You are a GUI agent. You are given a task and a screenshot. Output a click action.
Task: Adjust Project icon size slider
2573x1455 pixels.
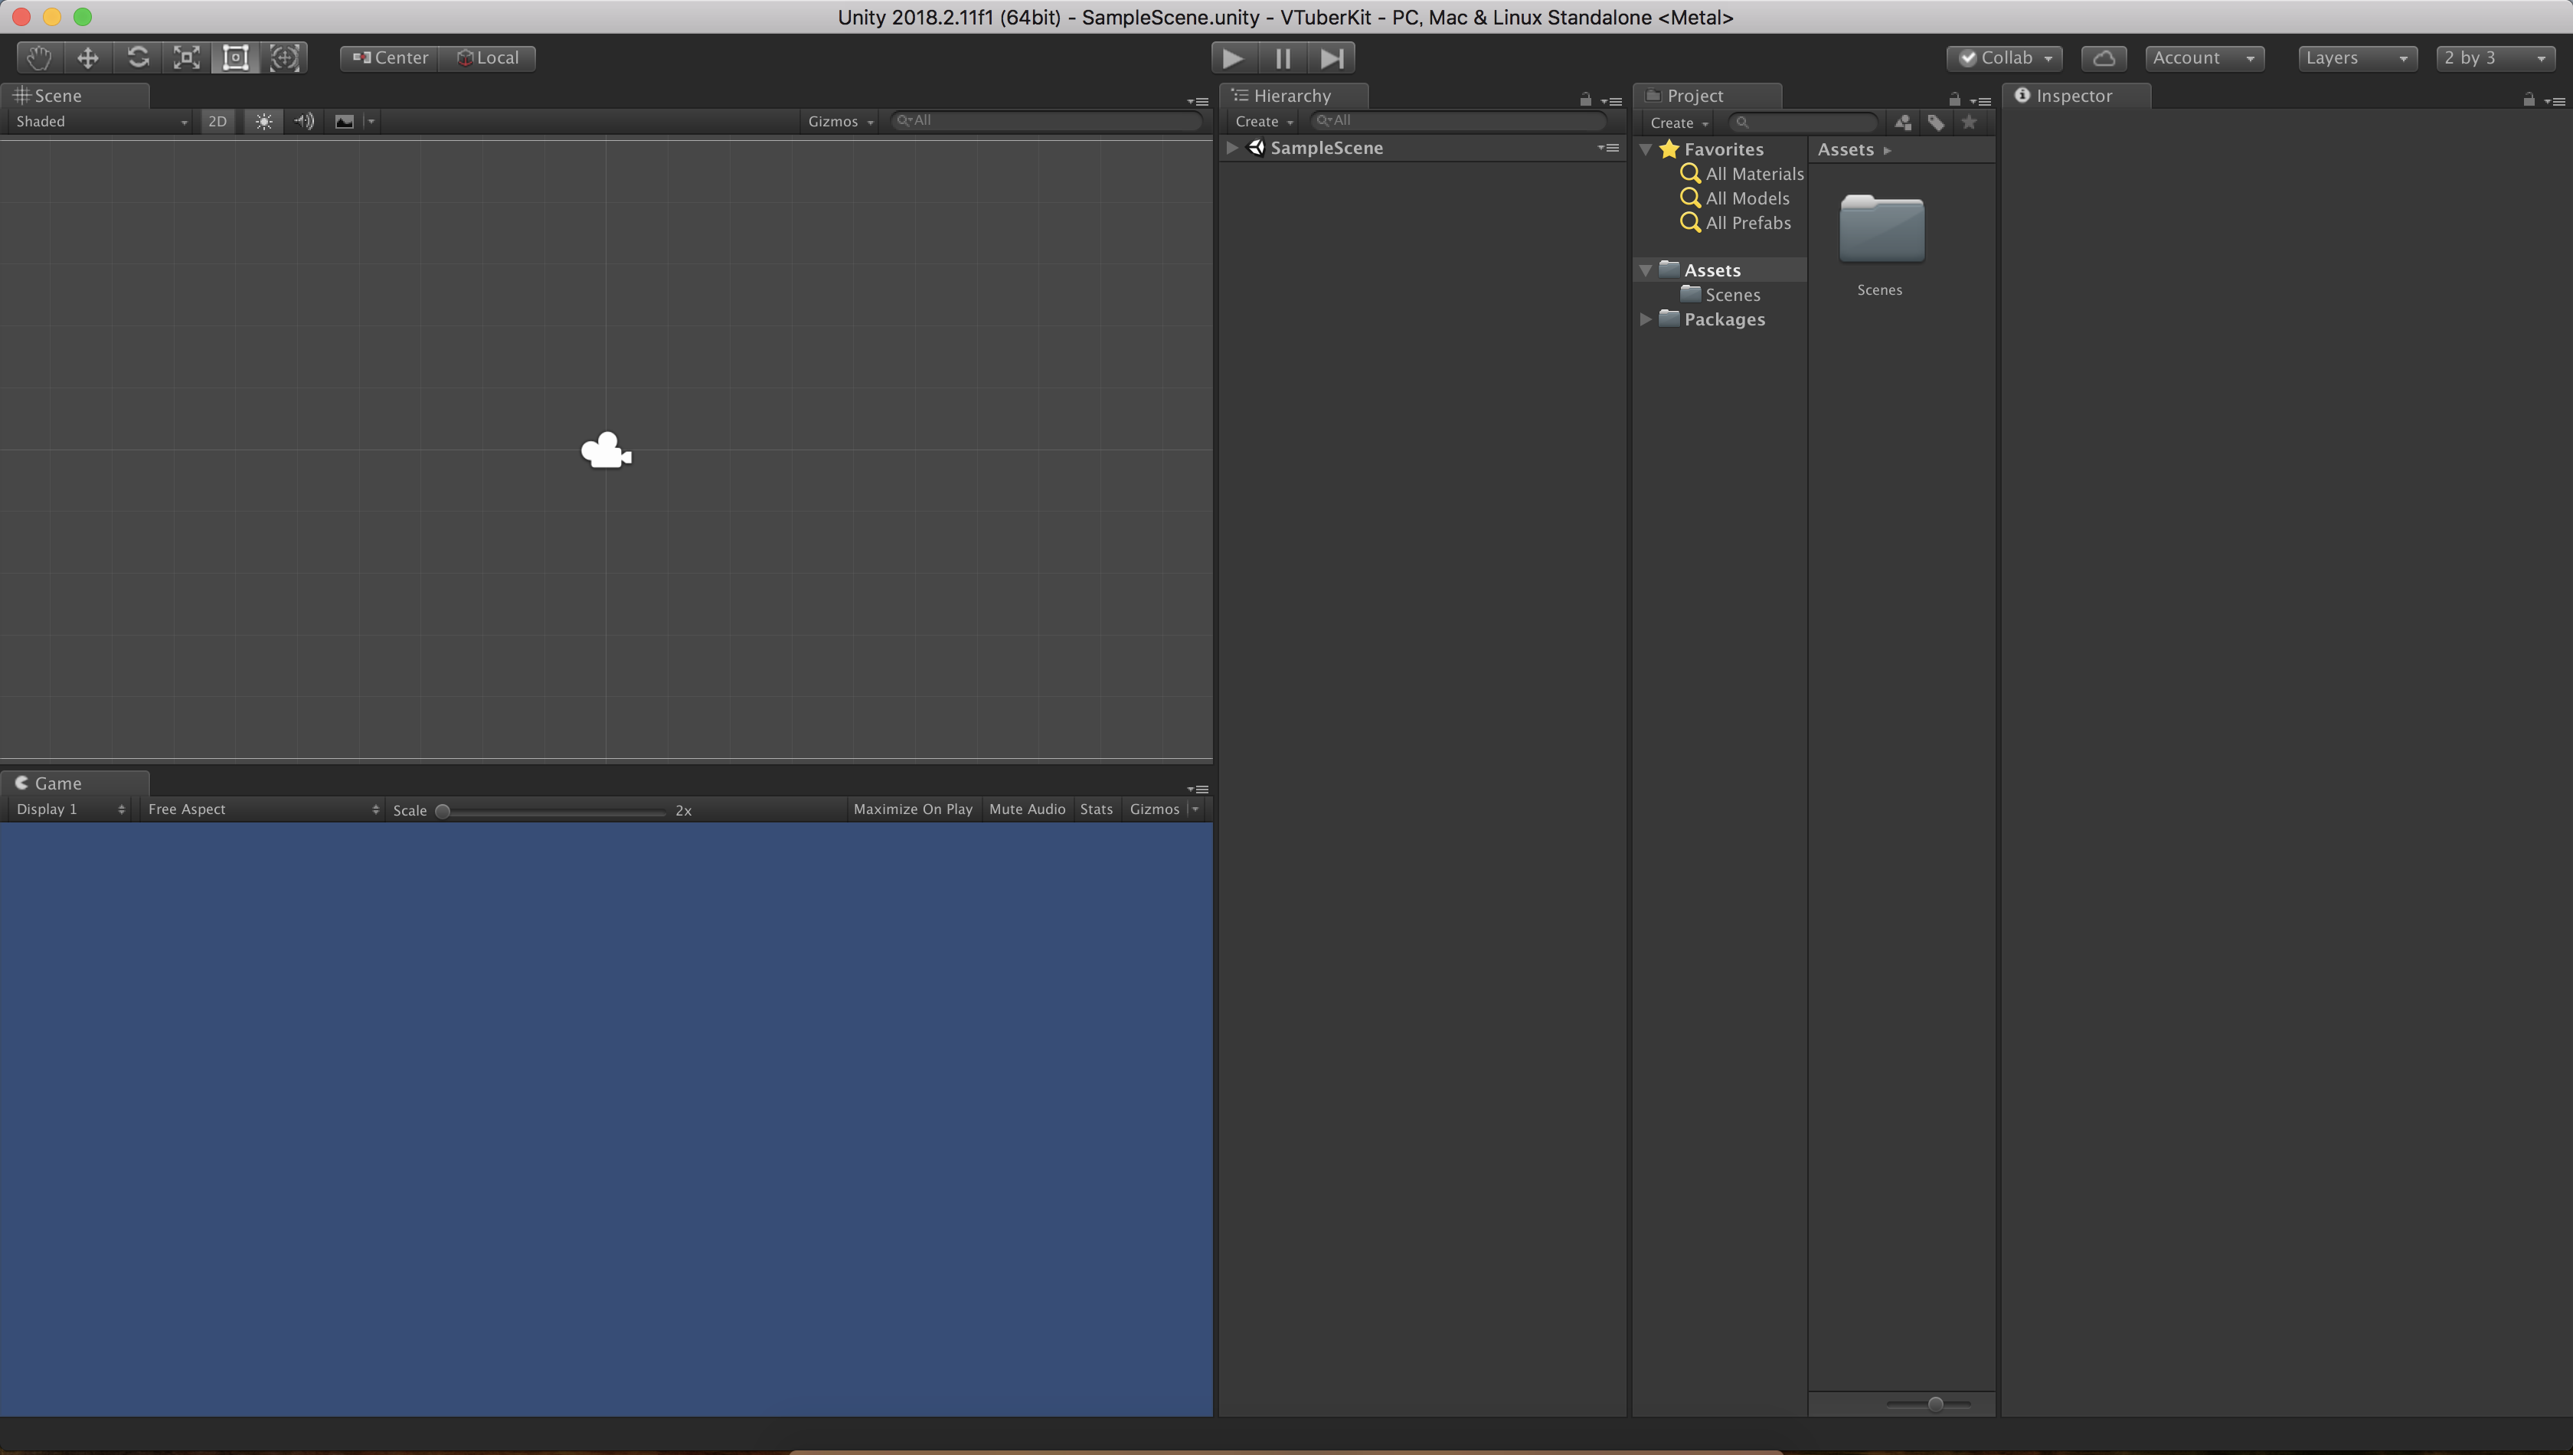(x=1930, y=1404)
